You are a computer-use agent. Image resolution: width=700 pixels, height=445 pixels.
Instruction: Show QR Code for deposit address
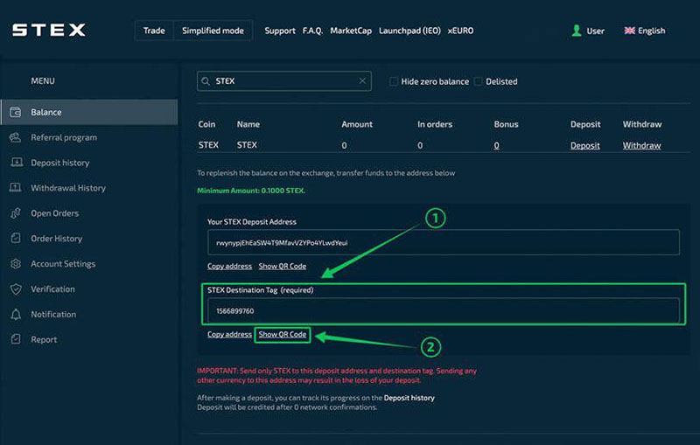(x=282, y=266)
